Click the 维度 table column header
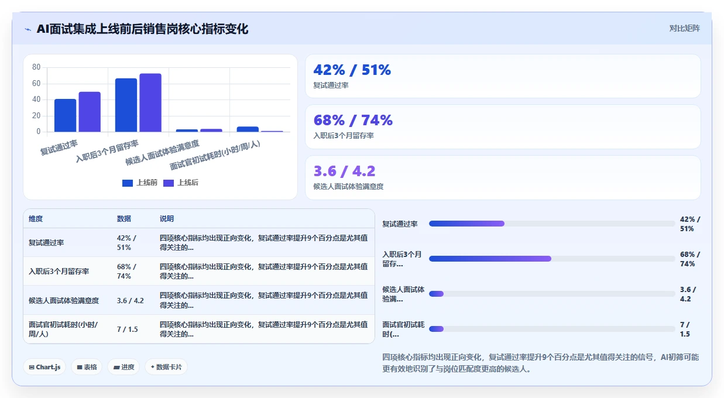724x398 pixels. 36,219
